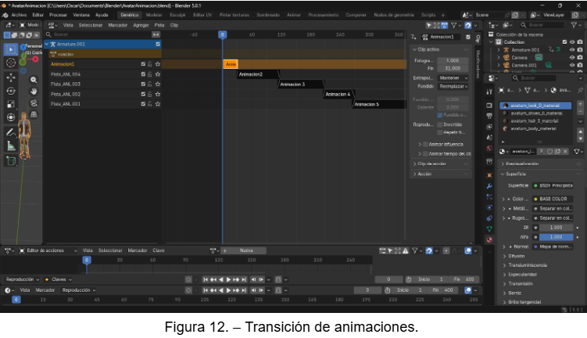
Task: Toggle mute checkbox on Pista_ANL.003 track
Action: (143, 84)
